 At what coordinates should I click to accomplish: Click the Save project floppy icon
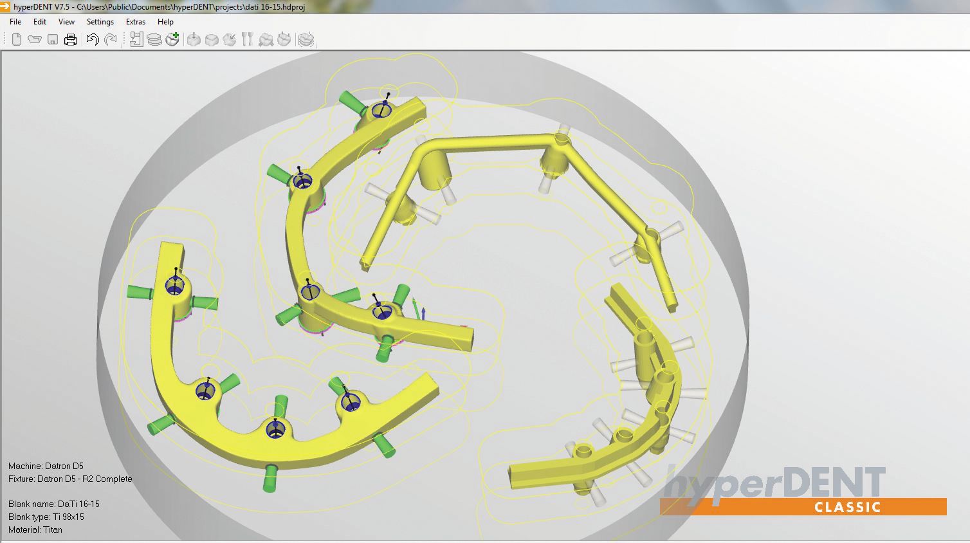pyautogui.click(x=53, y=39)
